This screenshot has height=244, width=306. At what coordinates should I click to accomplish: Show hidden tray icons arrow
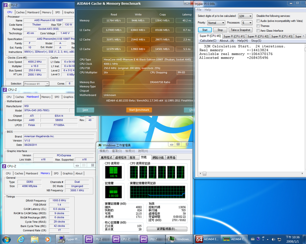267,239
